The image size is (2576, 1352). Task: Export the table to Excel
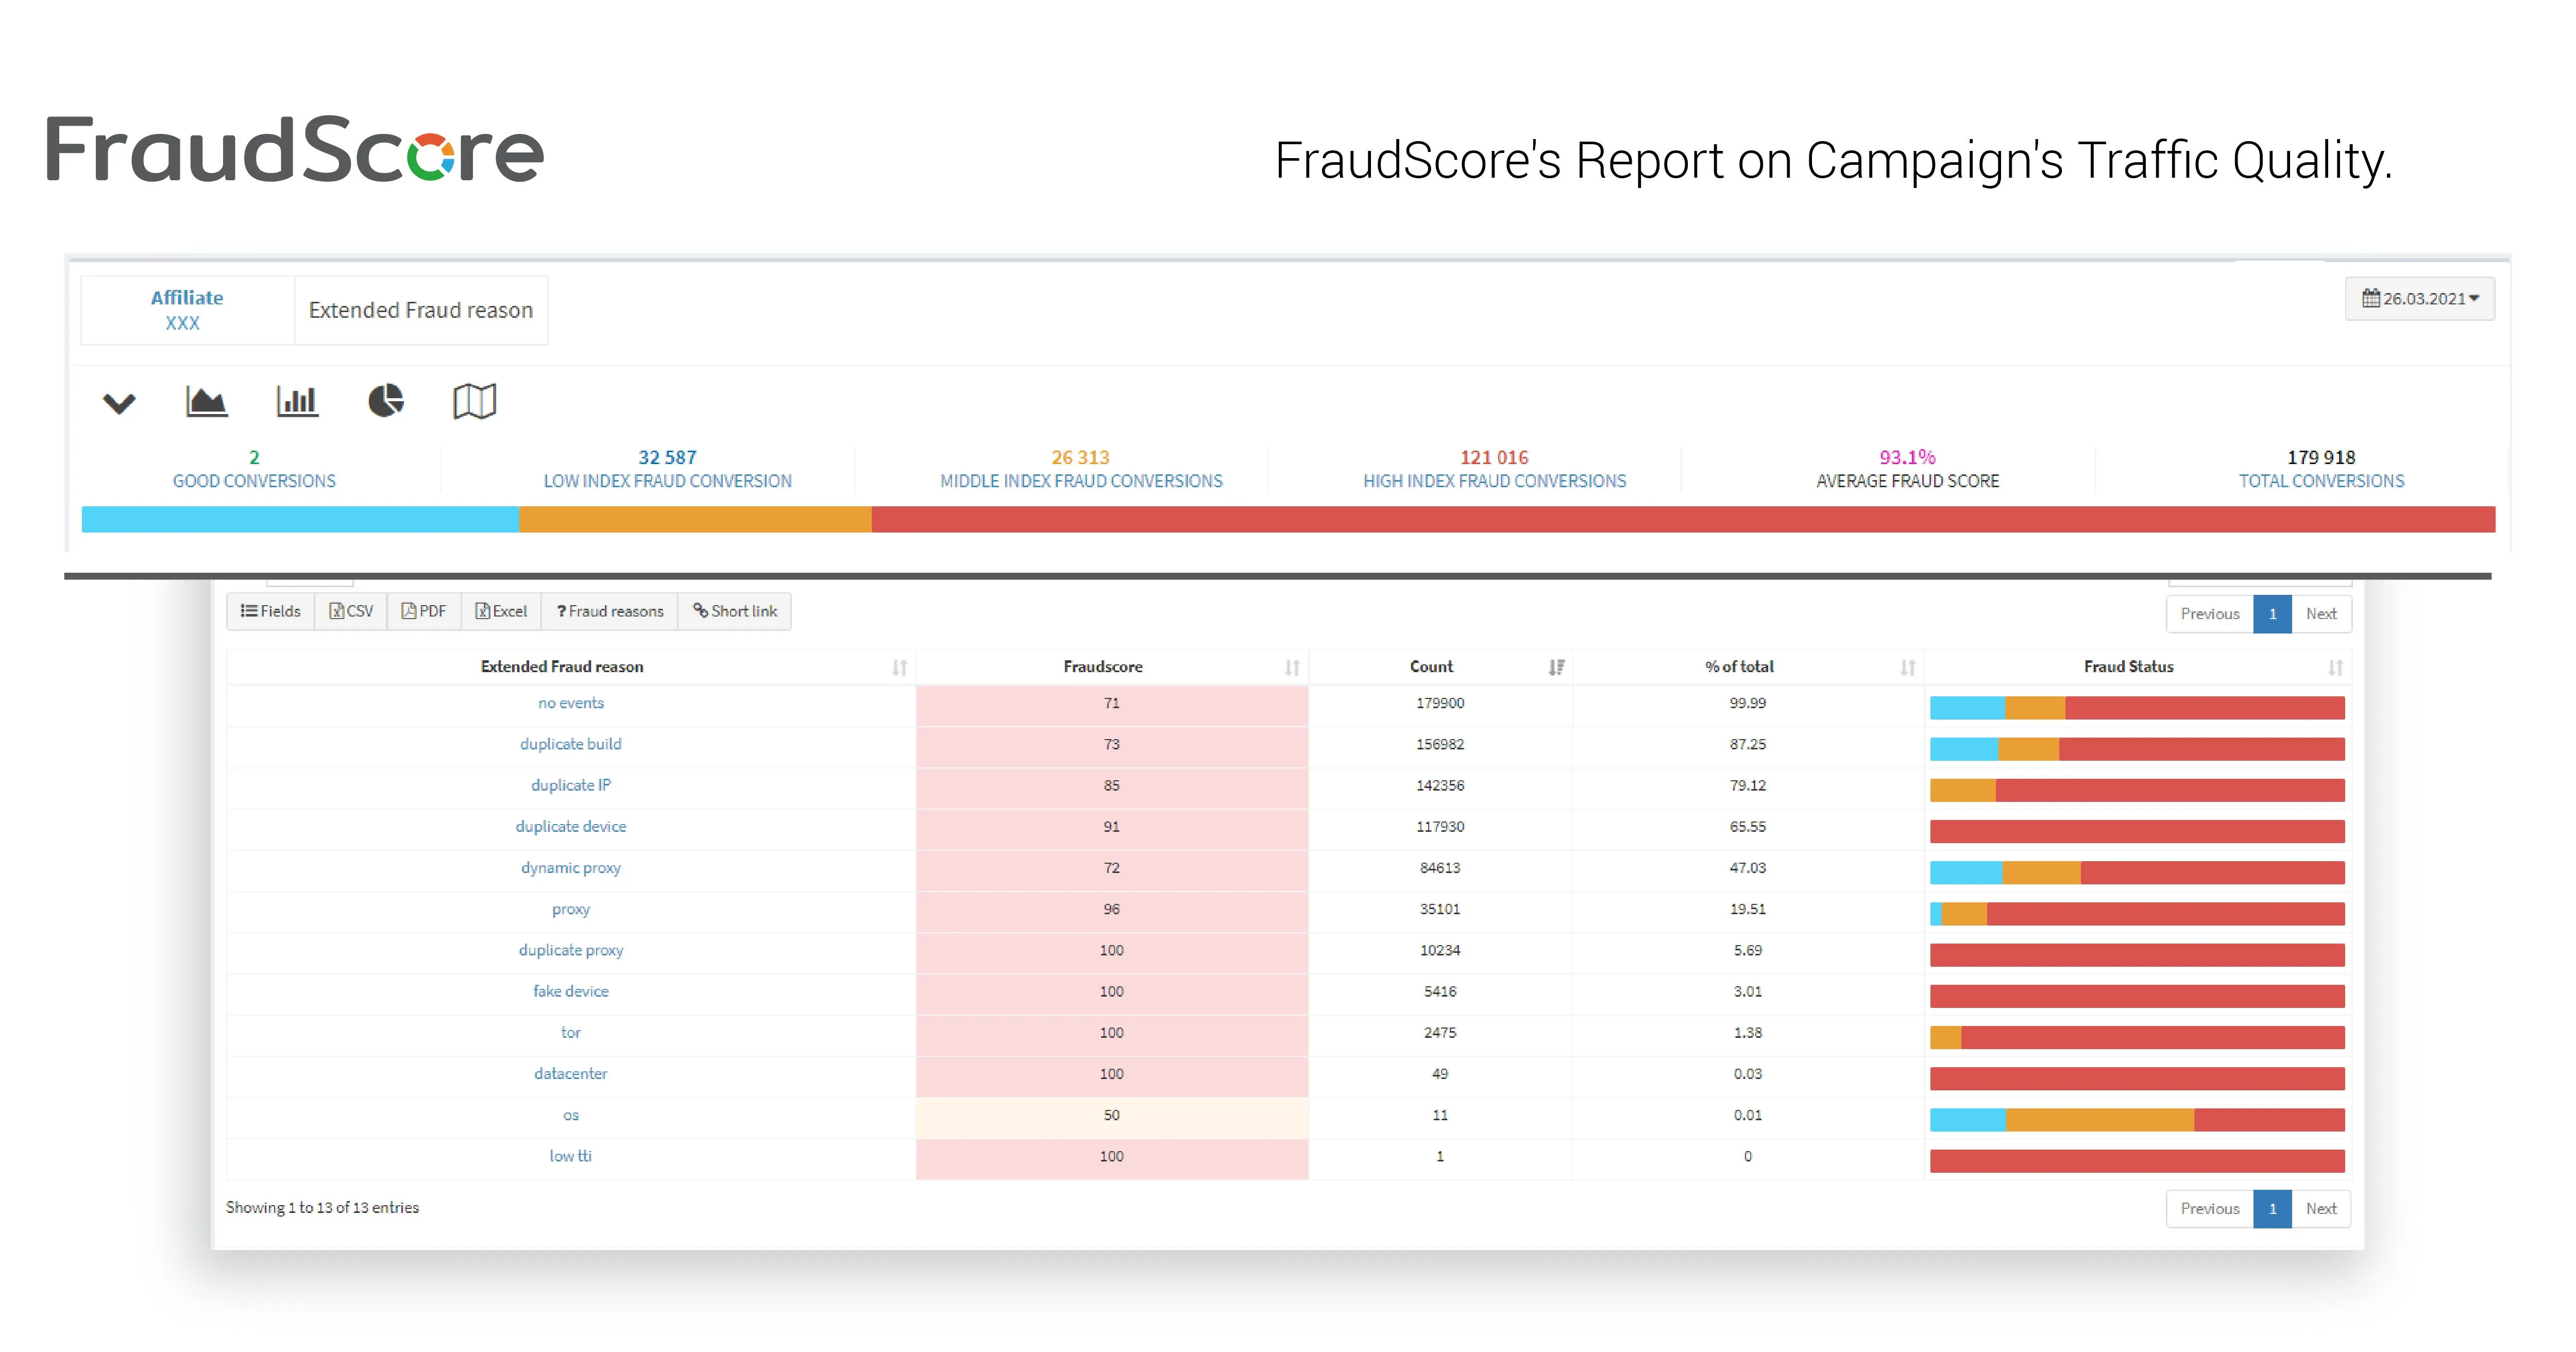[501, 611]
